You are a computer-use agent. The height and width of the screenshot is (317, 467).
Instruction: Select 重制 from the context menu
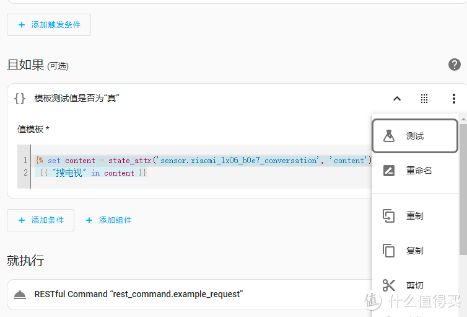pyautogui.click(x=415, y=216)
